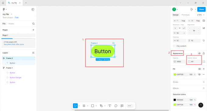
Task: Open shape tools dropdown arrow
Action: [96, 106]
